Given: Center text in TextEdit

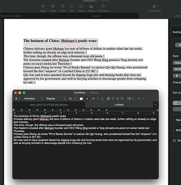Looking at the screenshot, I should click(113, 98).
